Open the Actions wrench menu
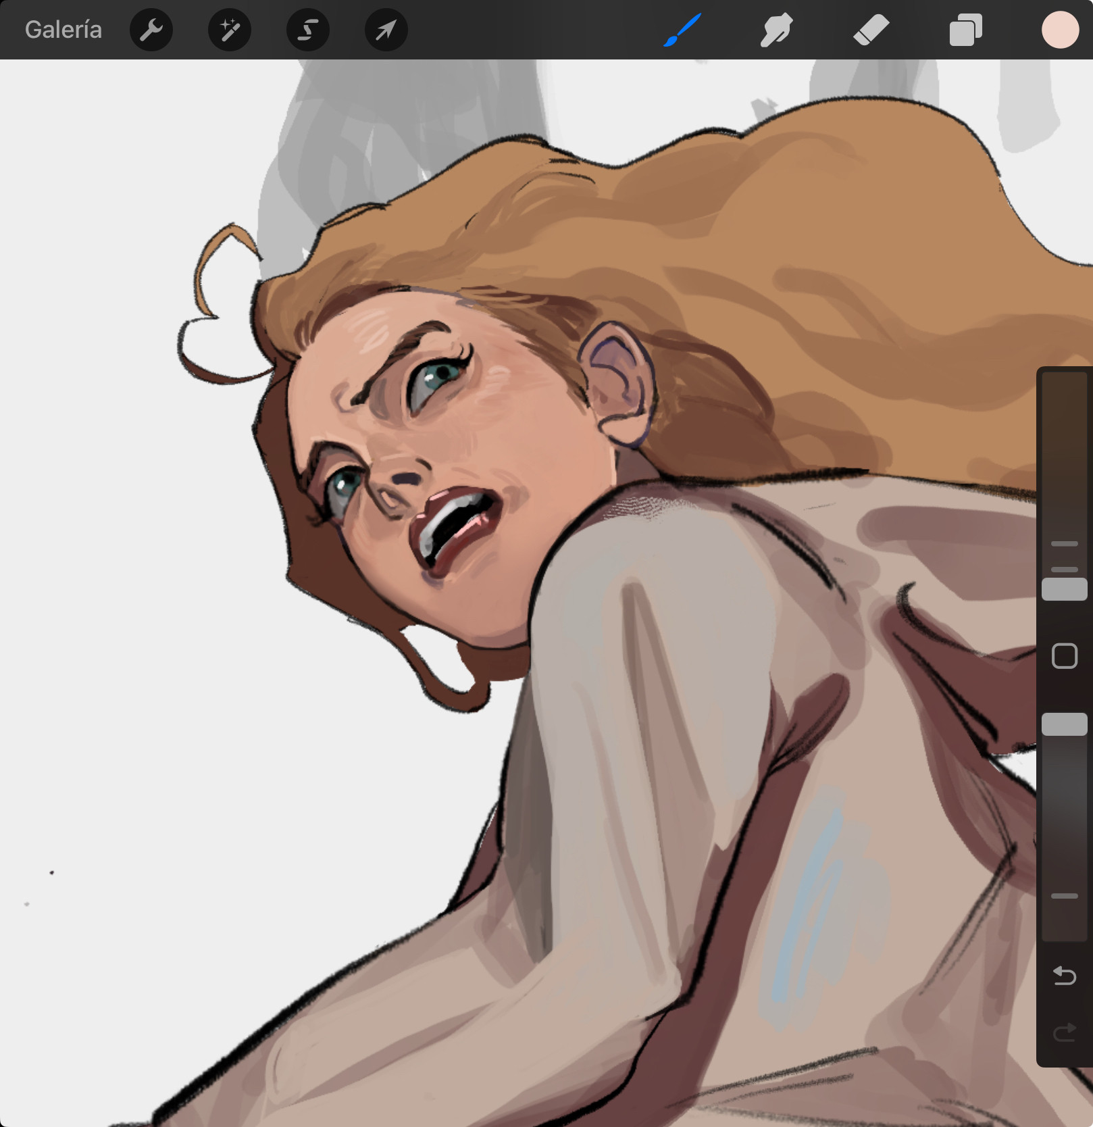Viewport: 1093px width, 1127px height. [151, 30]
